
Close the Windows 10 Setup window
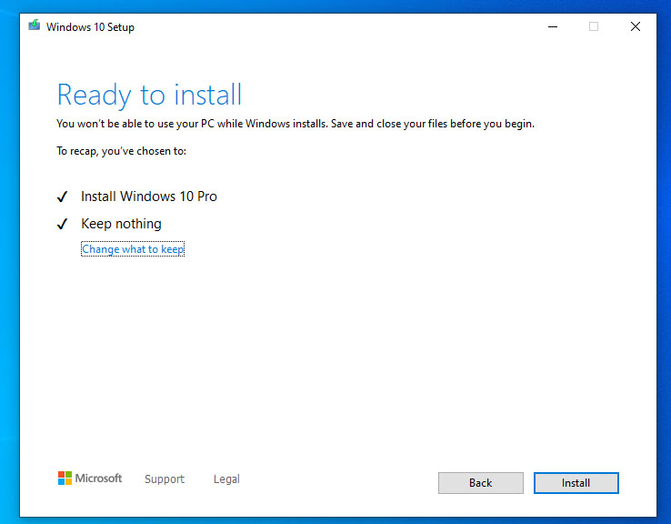[635, 26]
